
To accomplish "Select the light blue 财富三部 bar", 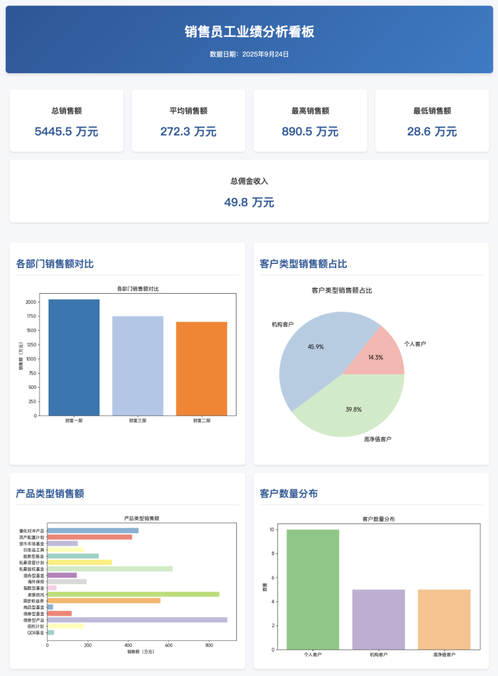I will tap(138, 366).
